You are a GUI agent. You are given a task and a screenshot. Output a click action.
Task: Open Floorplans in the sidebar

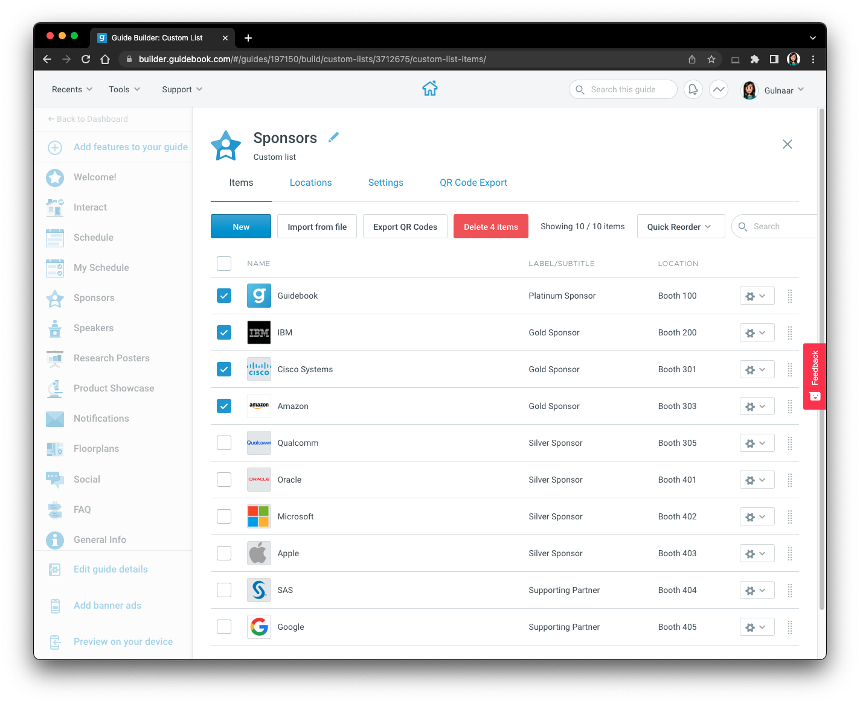point(97,449)
